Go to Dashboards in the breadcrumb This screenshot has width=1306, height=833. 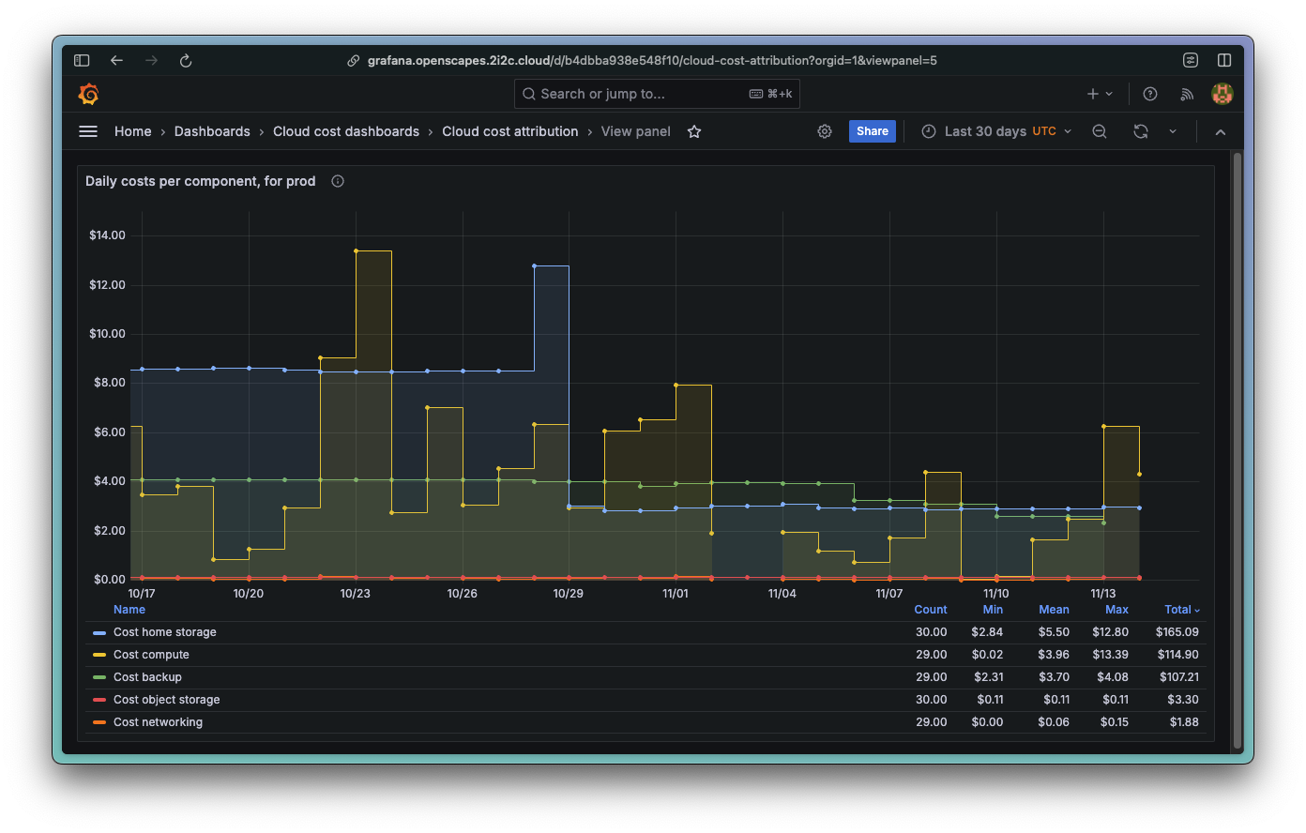click(212, 131)
